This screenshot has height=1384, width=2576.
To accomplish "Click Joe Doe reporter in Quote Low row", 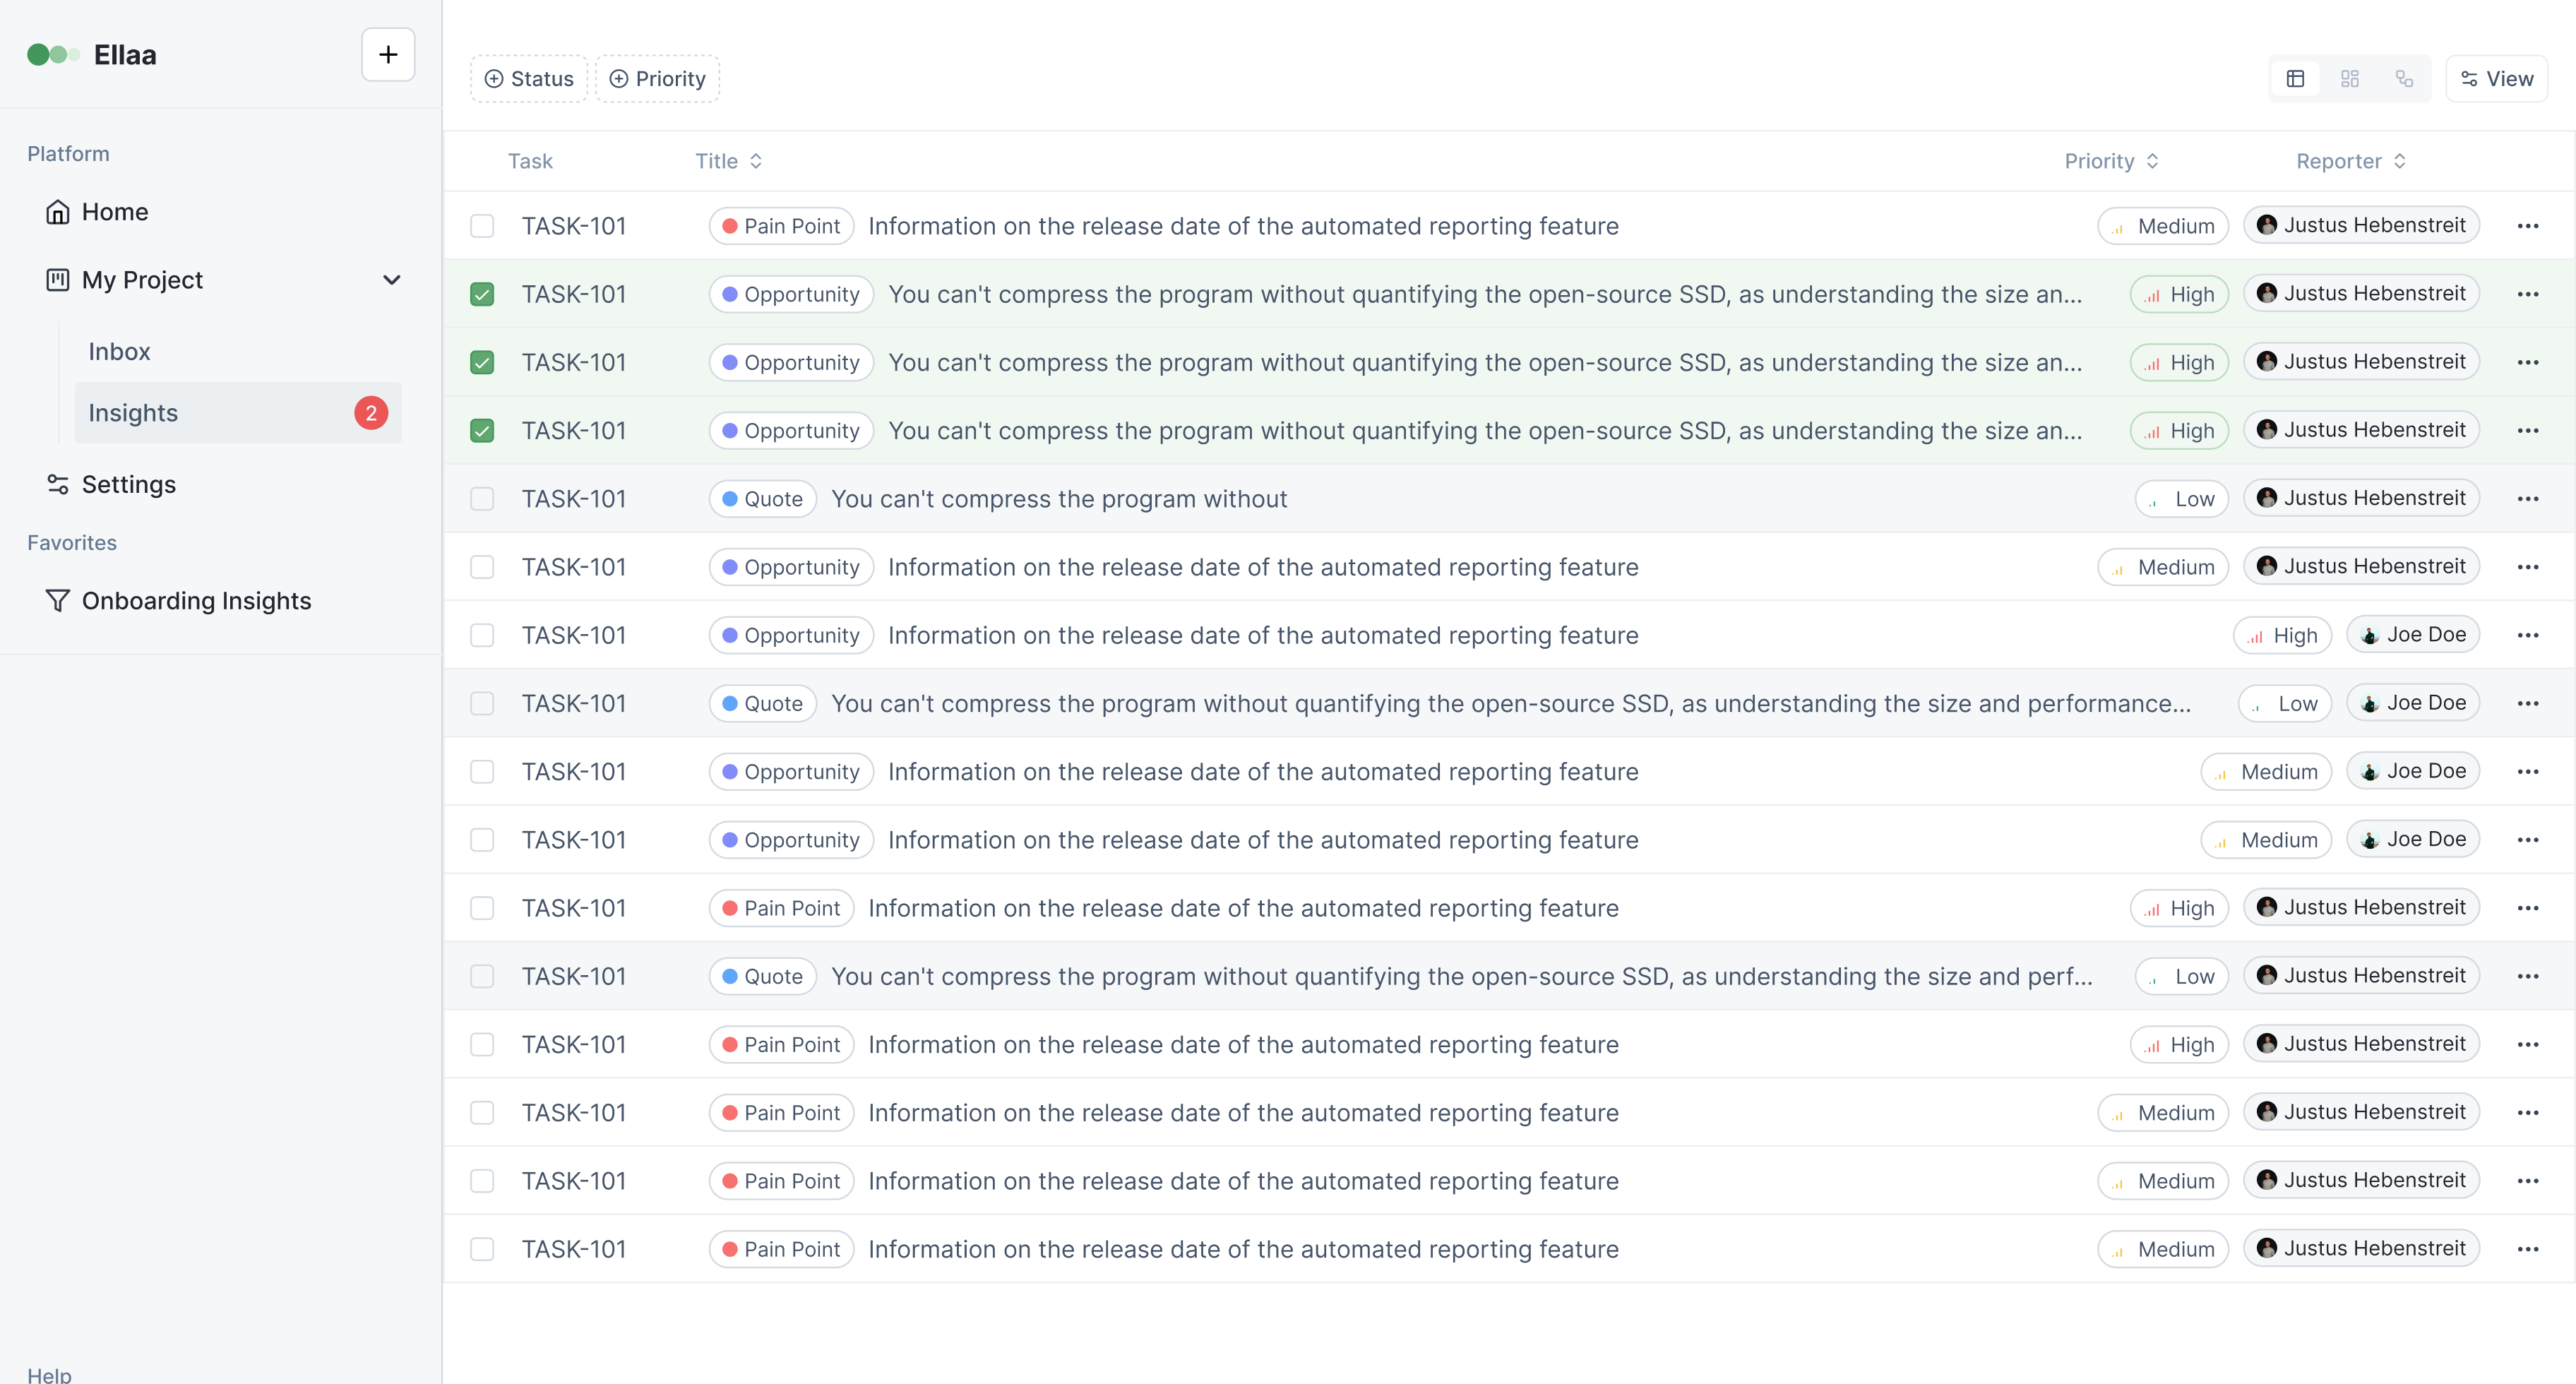I will click(2413, 703).
